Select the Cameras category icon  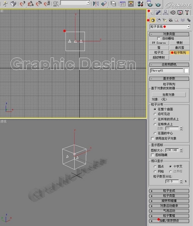click(171, 20)
